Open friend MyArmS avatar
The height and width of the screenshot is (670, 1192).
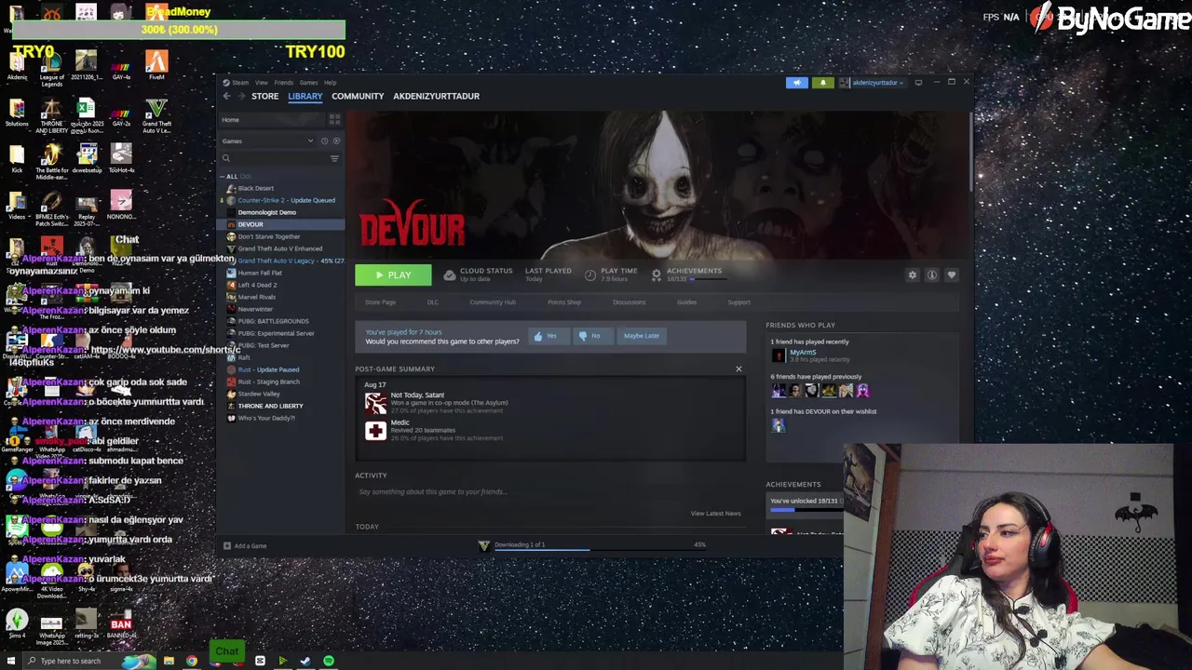pyautogui.click(x=779, y=355)
